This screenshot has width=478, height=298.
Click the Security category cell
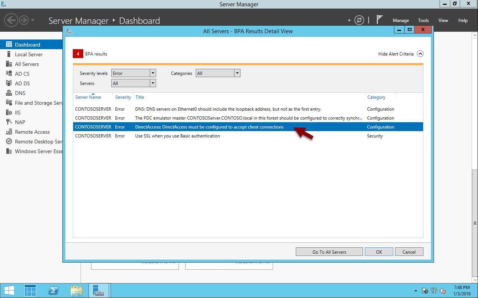click(375, 136)
